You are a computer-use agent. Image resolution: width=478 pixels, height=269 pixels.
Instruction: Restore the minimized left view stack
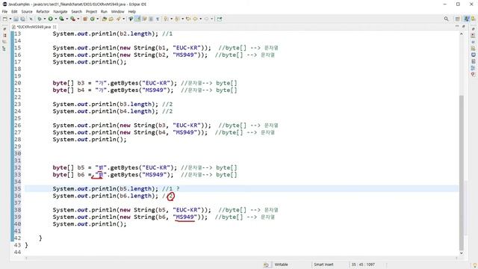click(x=4, y=29)
